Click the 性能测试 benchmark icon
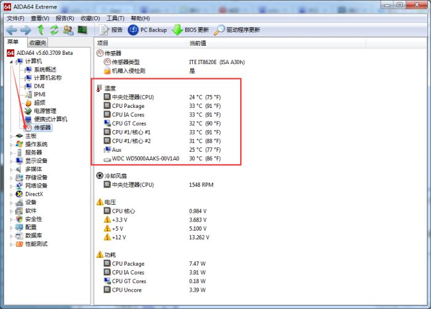 coord(19,244)
